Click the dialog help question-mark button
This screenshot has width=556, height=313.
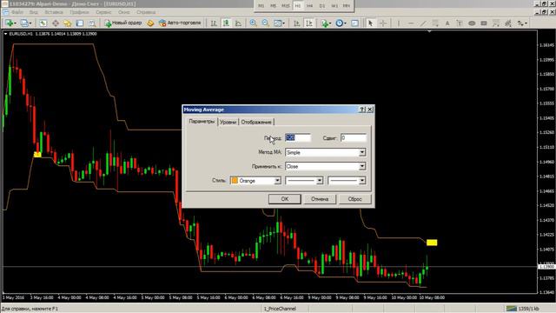coord(362,110)
